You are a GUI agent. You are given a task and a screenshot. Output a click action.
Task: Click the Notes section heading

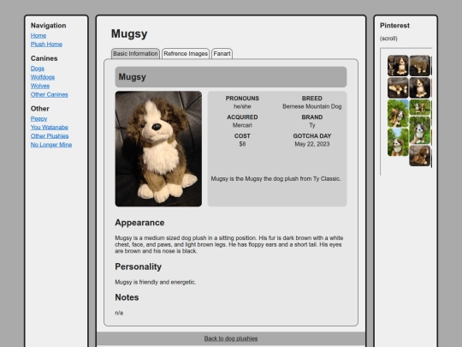click(x=127, y=297)
